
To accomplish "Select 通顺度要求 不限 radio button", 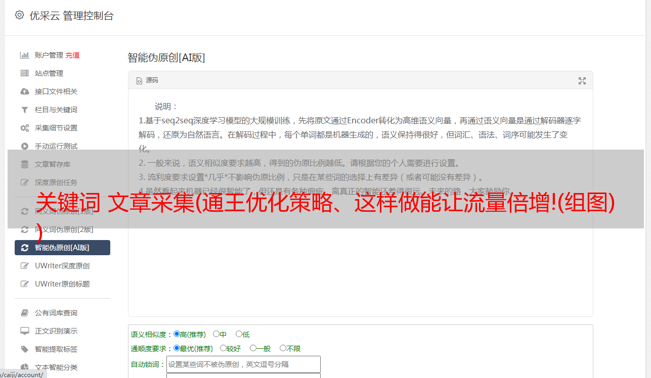I will point(283,348).
